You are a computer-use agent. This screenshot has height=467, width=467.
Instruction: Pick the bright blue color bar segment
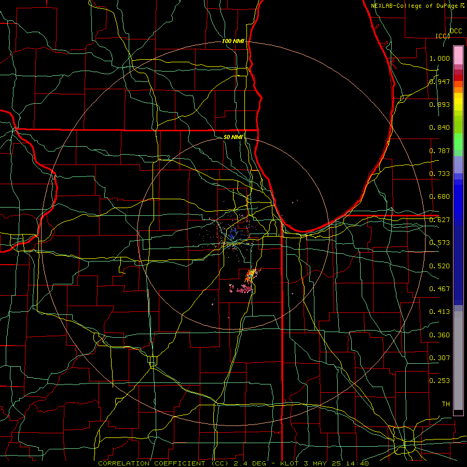point(458,202)
